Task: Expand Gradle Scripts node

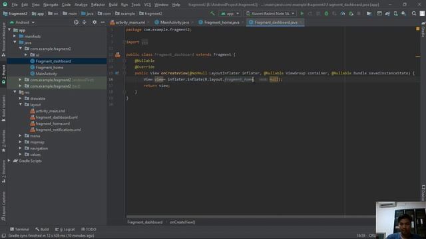Action: click(9, 161)
